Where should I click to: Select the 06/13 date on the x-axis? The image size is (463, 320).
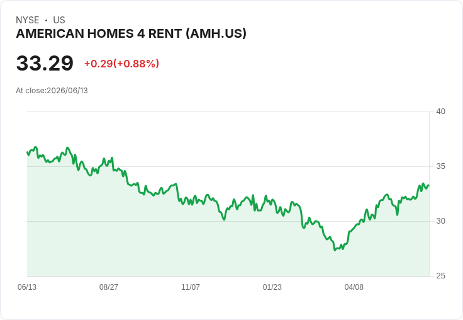pyautogui.click(x=27, y=287)
